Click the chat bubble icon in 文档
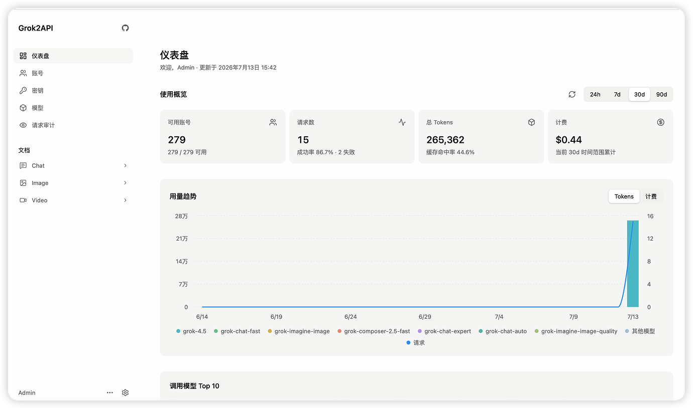693x408 pixels. 23,165
